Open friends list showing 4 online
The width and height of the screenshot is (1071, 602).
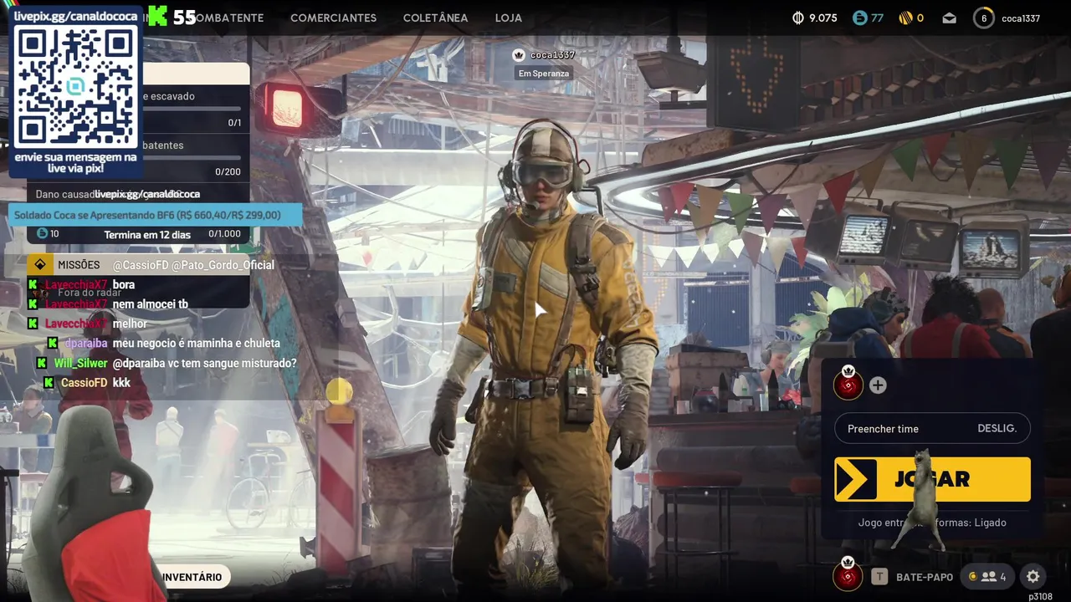pos(987,576)
